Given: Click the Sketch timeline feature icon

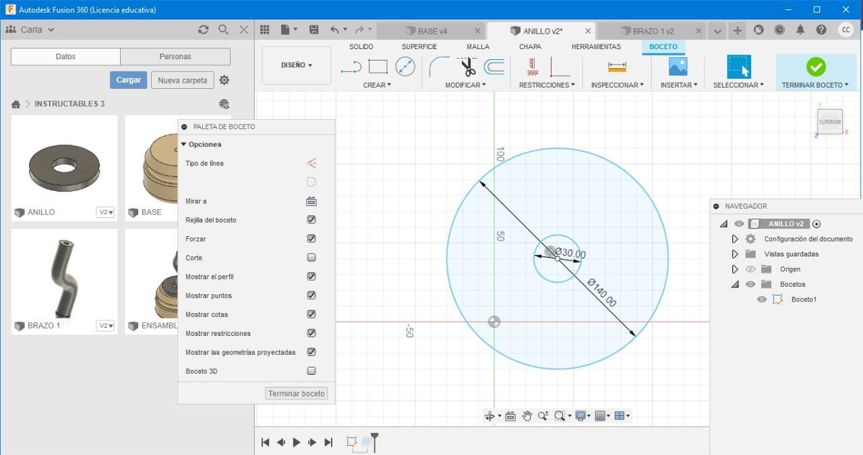Looking at the screenshot, I should (x=351, y=442).
